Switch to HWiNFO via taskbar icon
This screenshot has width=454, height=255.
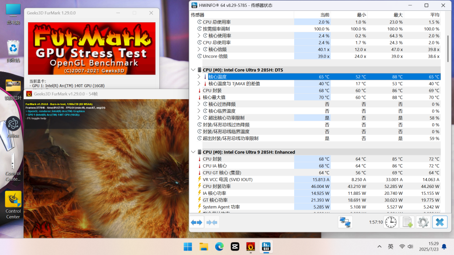point(266,247)
